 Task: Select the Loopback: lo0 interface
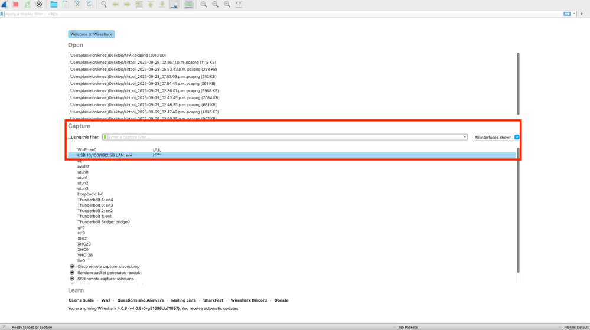coord(90,194)
